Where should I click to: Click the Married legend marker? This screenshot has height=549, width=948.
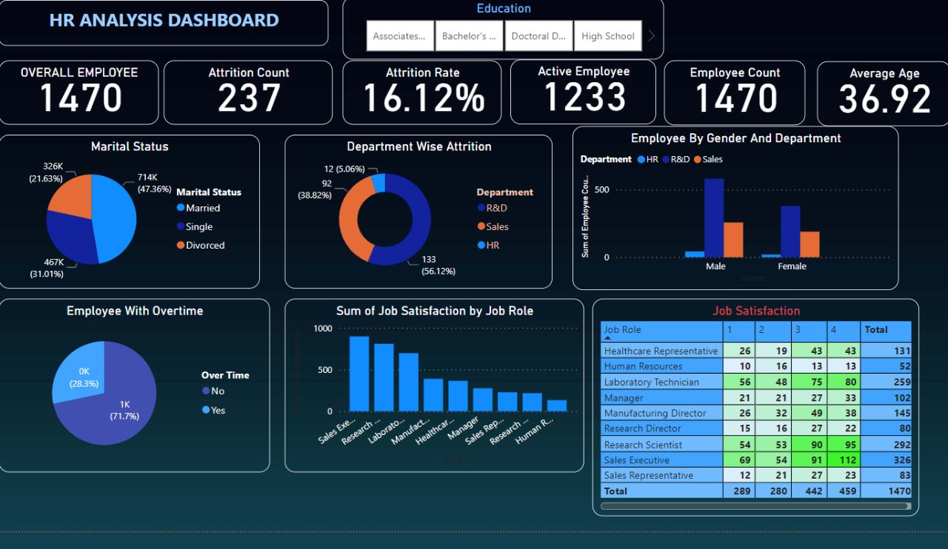(x=181, y=209)
